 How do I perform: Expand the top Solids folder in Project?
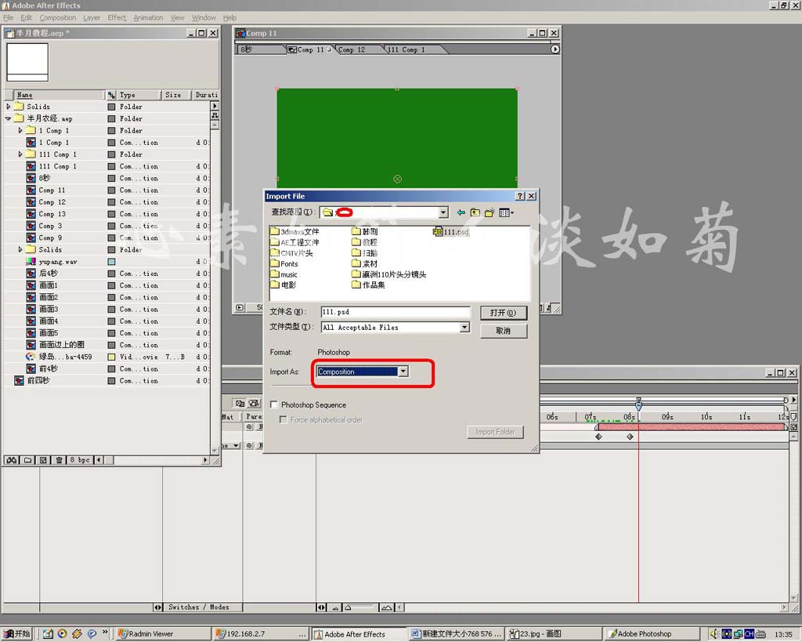[8, 107]
